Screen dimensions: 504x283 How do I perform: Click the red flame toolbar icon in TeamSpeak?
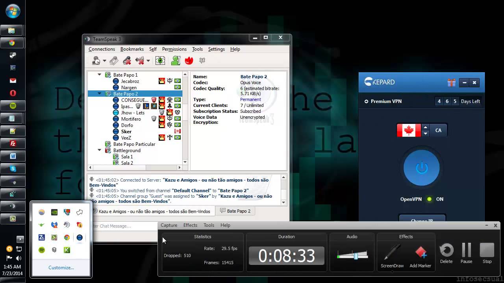[x=189, y=61]
